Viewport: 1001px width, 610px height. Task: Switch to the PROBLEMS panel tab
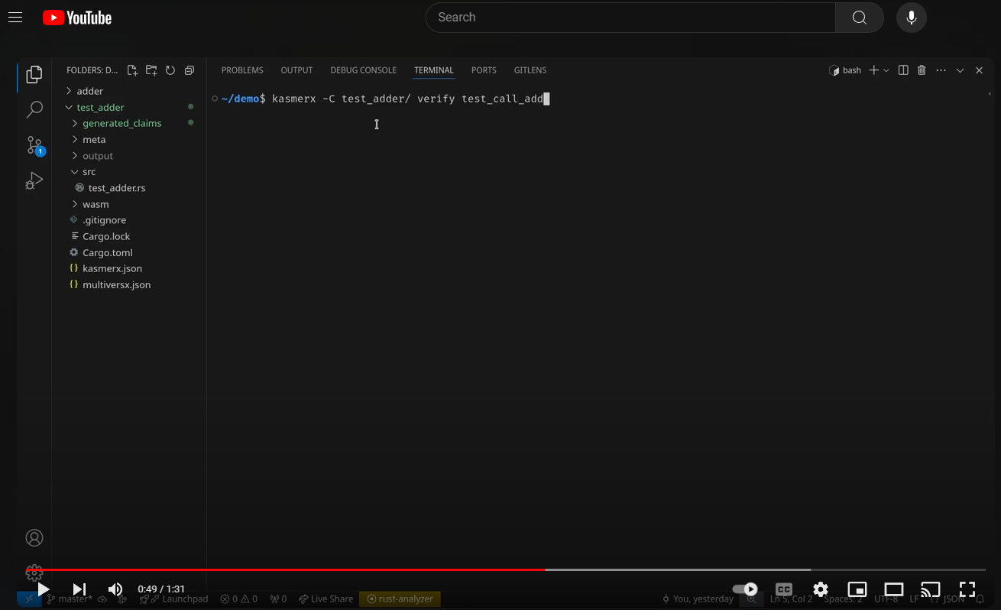tap(242, 70)
